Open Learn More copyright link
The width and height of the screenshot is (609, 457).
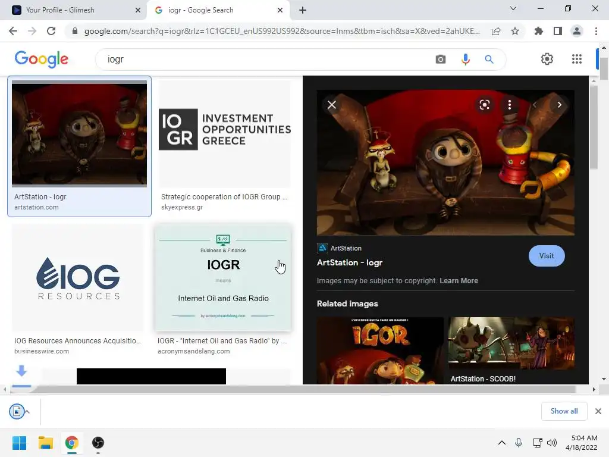coord(459,281)
